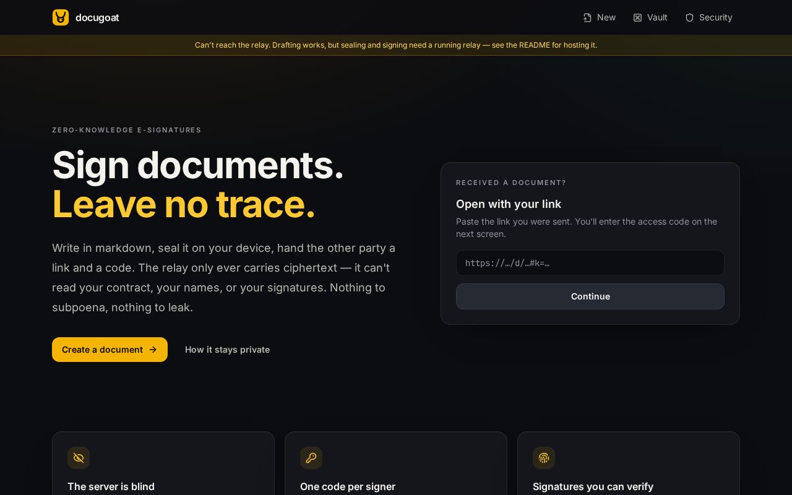
Task: Click Open with your link heading
Action: tap(509, 204)
